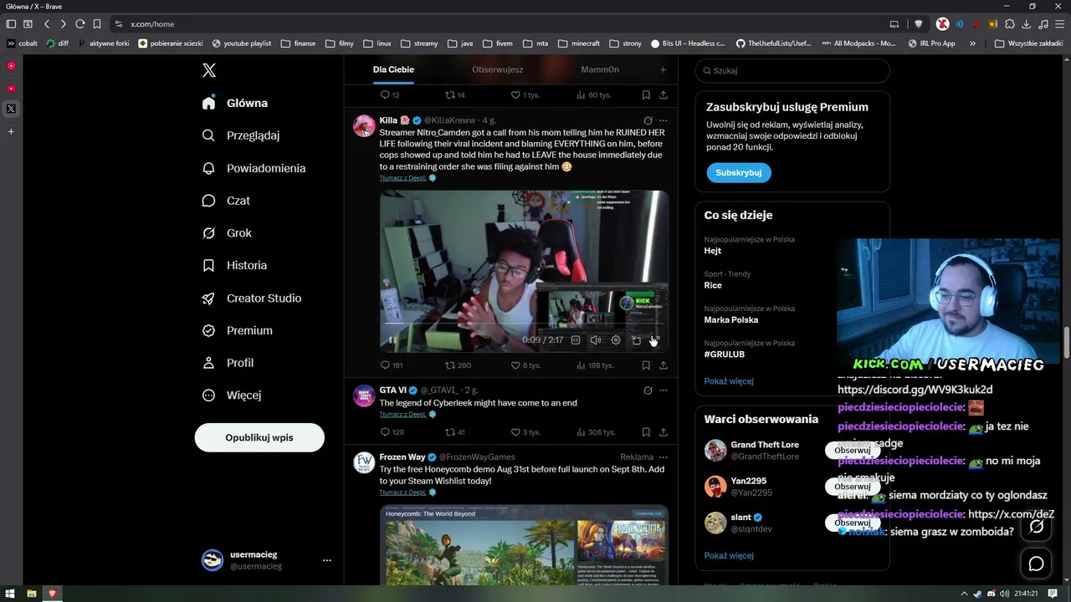Enable picture-in-picture for video
1071x602 pixels.
[636, 340]
